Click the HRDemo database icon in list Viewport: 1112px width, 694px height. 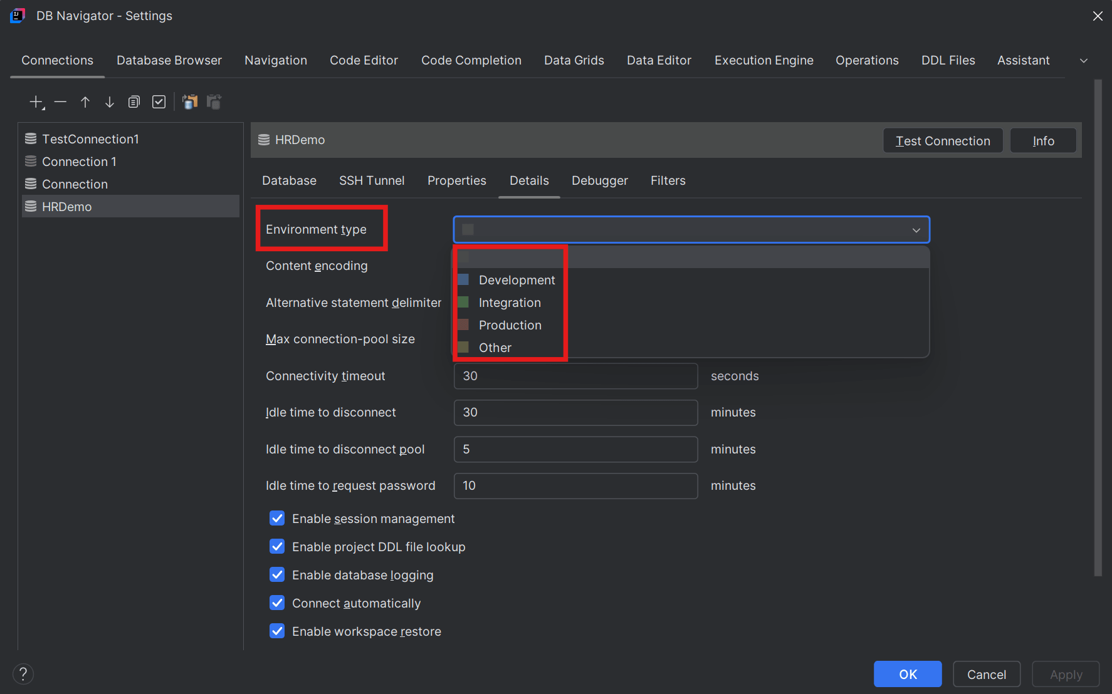point(30,206)
